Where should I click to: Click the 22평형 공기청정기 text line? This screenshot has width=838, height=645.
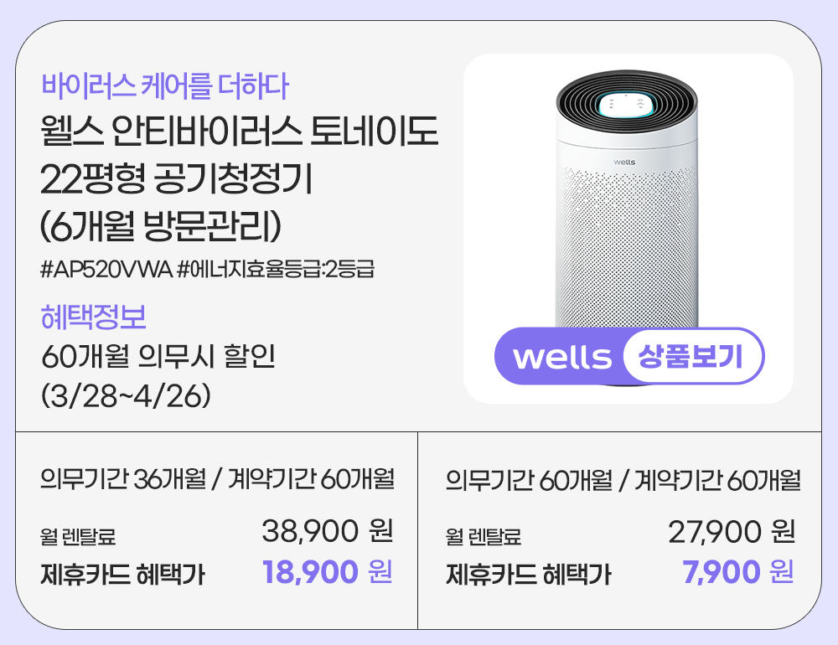click(176, 178)
